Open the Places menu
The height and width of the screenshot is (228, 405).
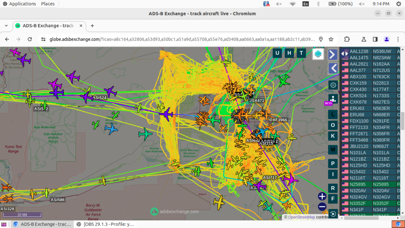[48, 4]
